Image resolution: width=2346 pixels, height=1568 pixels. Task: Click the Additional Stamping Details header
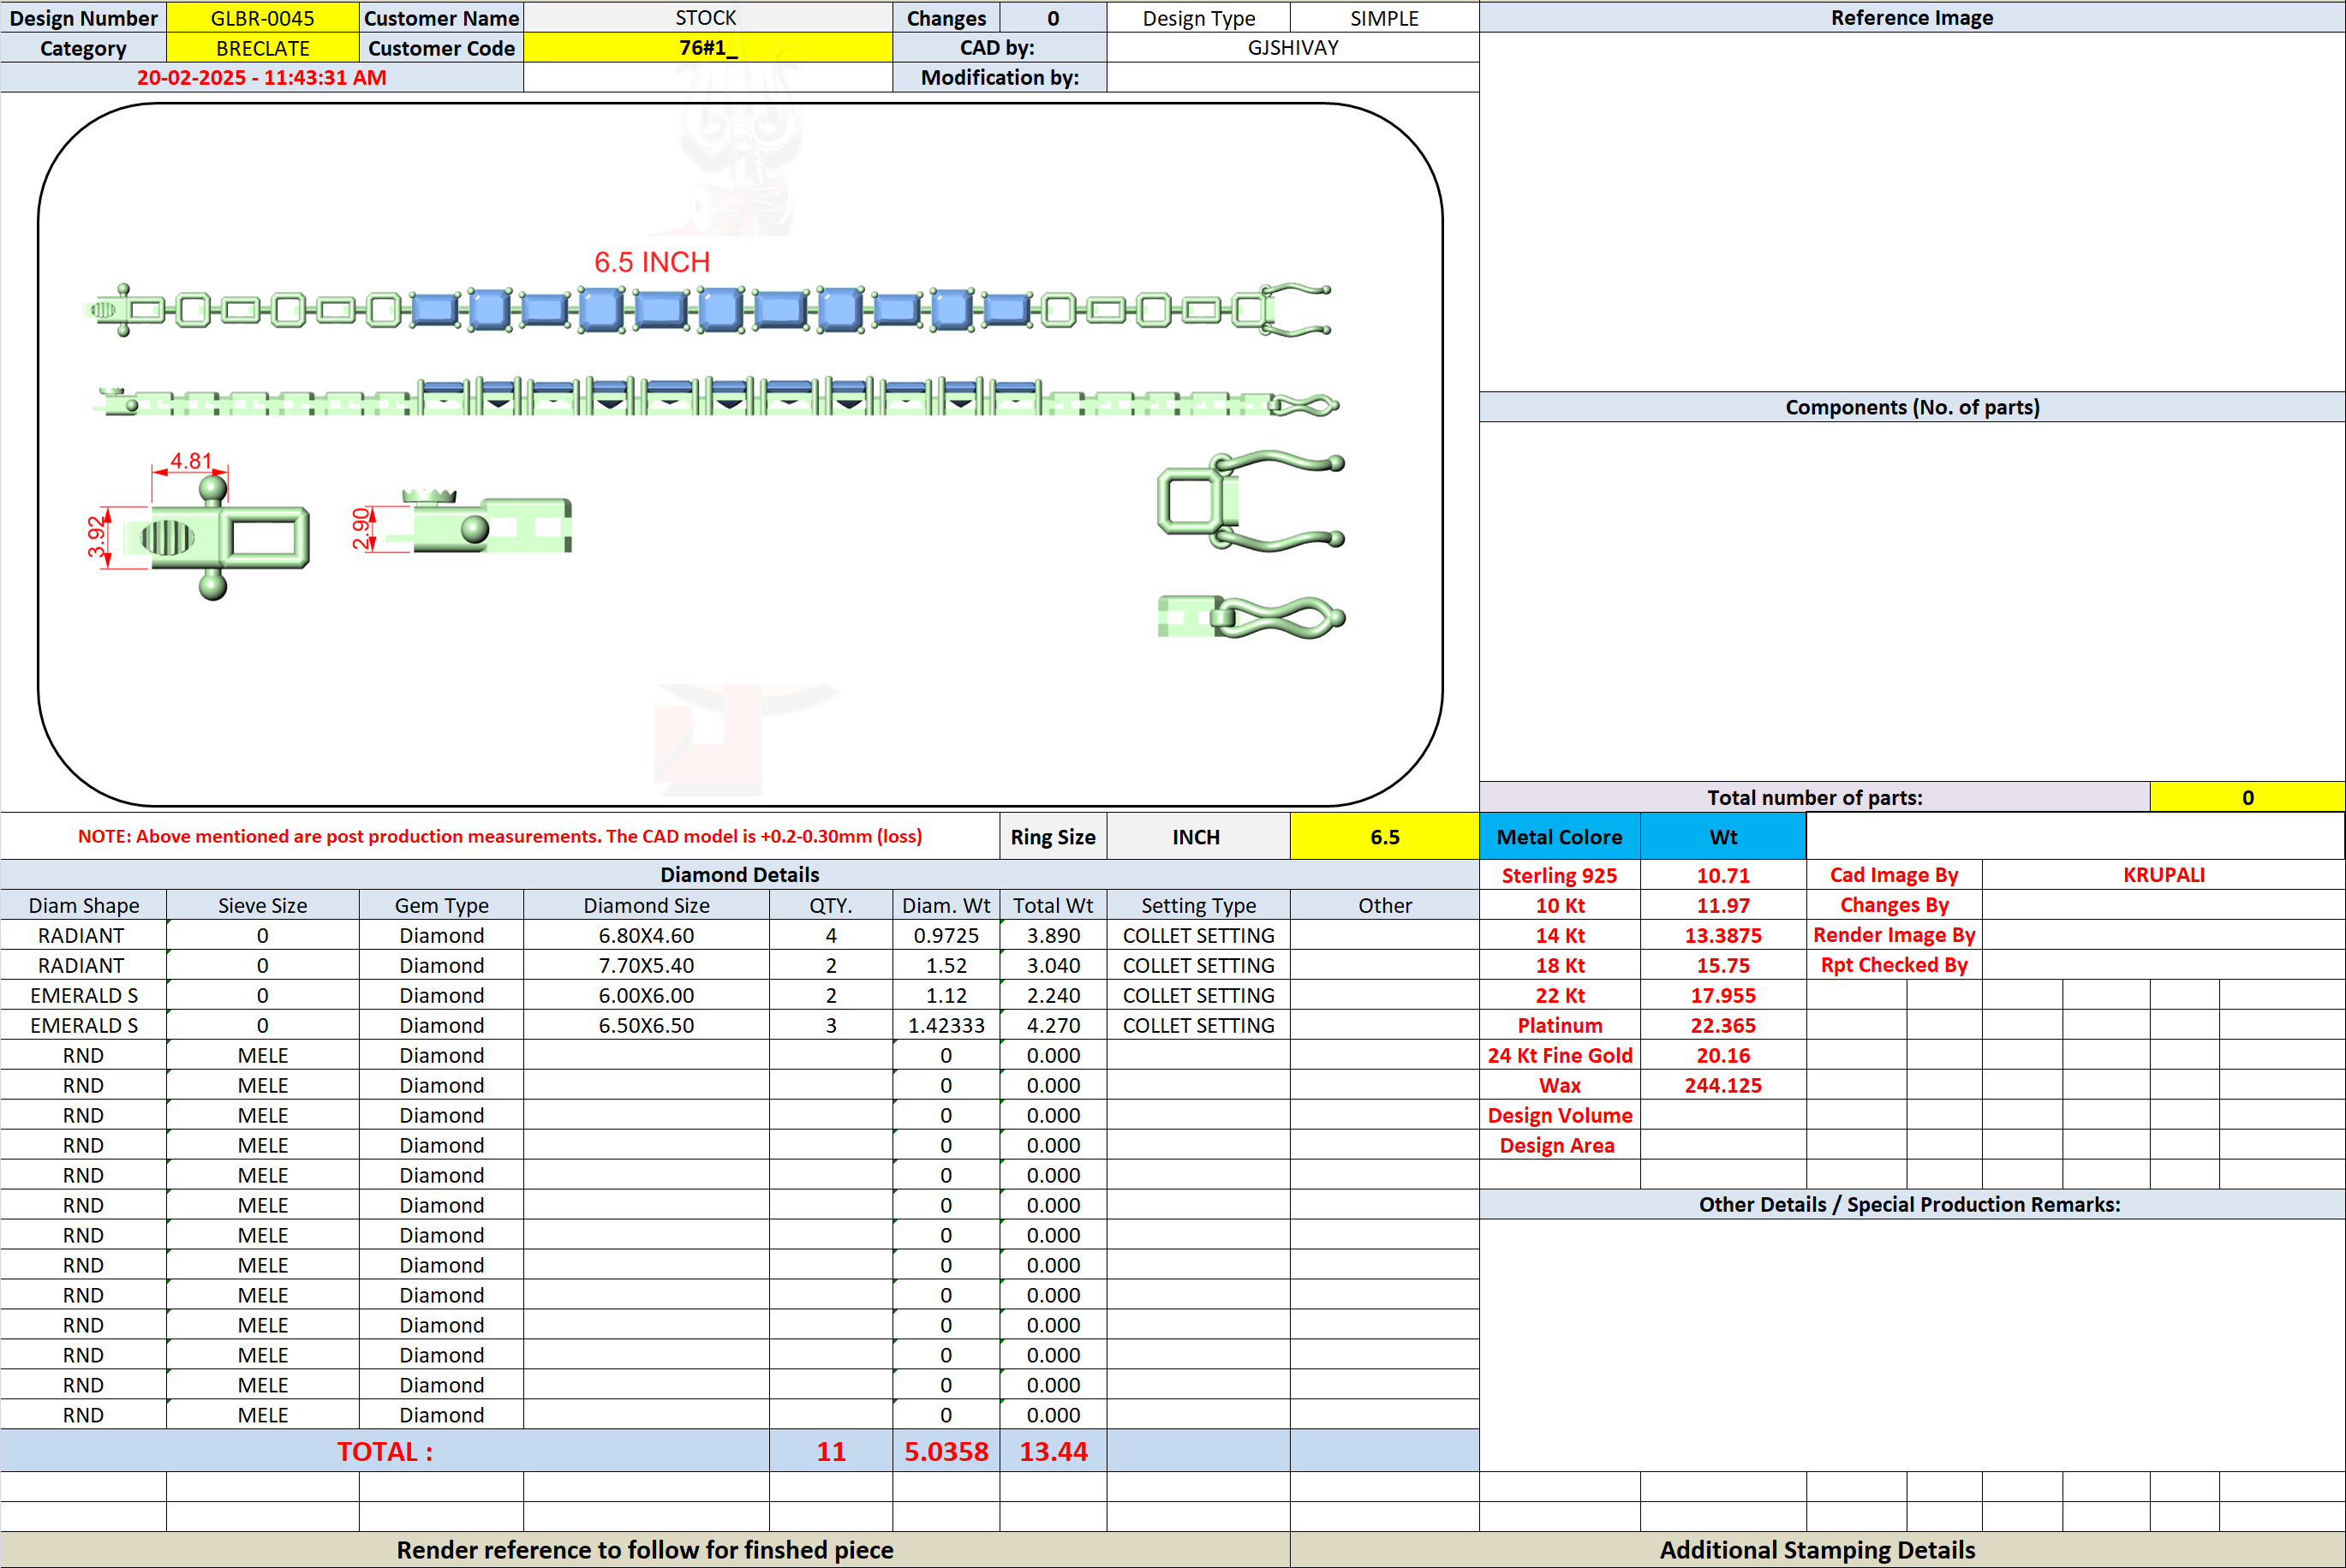click(x=1817, y=1549)
